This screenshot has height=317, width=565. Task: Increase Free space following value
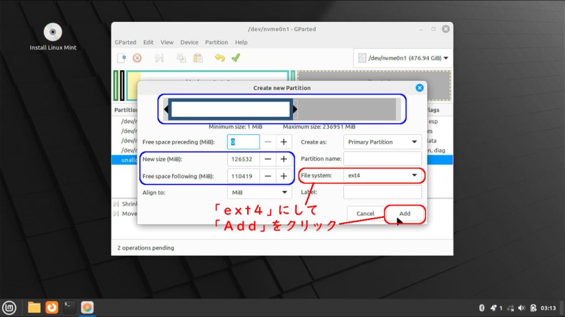284,176
